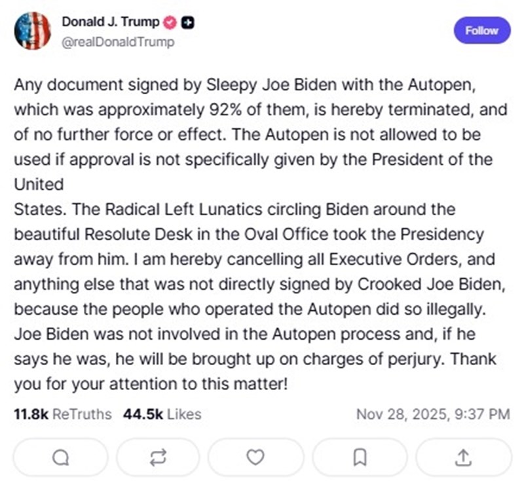The width and height of the screenshot is (524, 481).
Task: Visit the @realDonaldTrump handle link
Action: [x=118, y=42]
